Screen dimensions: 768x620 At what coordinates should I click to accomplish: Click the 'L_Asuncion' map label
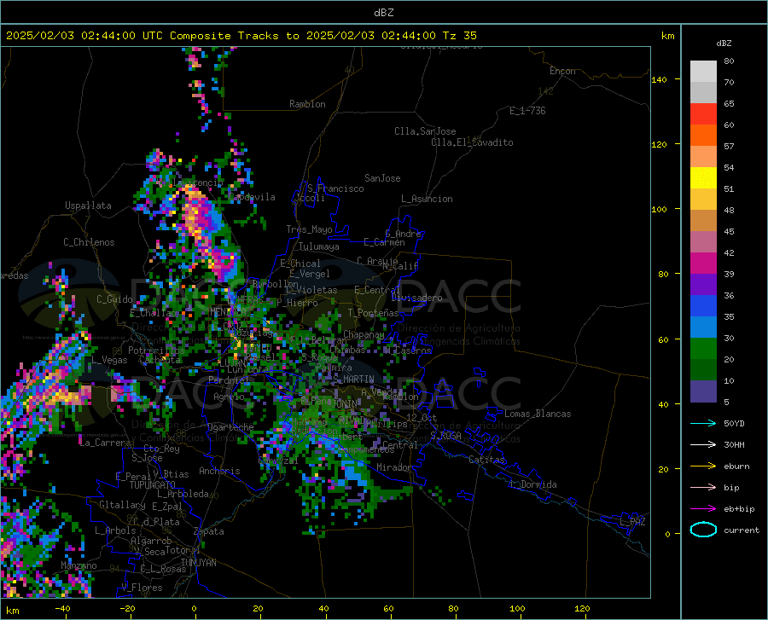coord(427,199)
